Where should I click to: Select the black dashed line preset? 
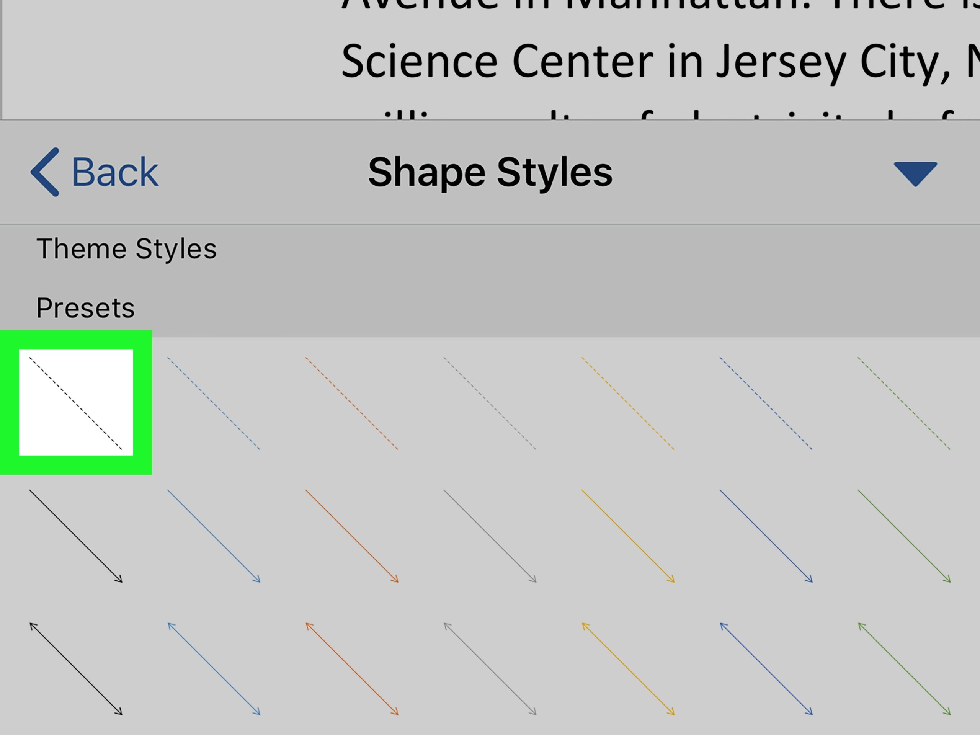76,403
